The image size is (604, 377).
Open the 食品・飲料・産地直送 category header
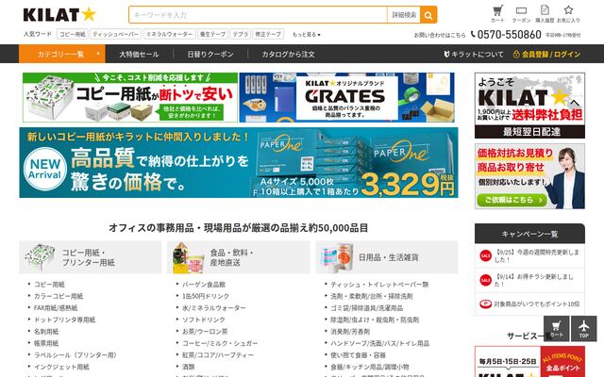click(x=239, y=257)
